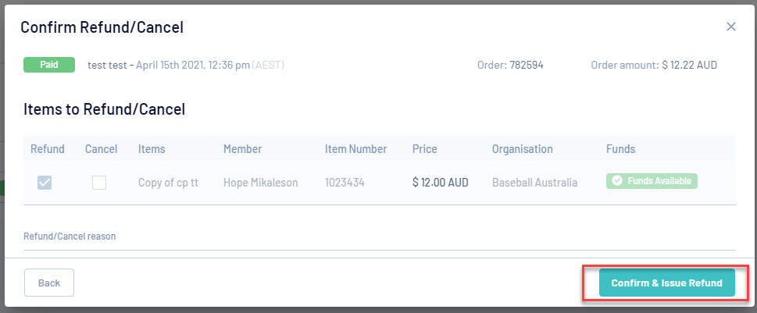757x313 pixels.
Task: Click member name Hope Mikaleson
Action: point(260,183)
